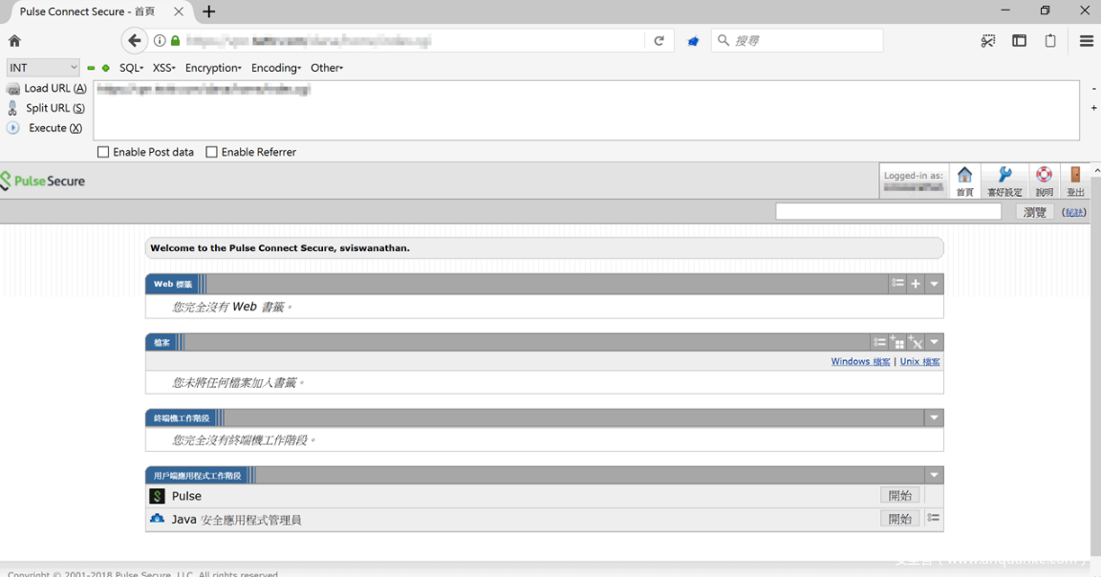
Task: Click delete-bookmark icon in Files panel
Action: point(915,343)
